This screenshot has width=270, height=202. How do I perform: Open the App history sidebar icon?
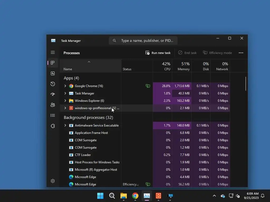tap(53, 84)
